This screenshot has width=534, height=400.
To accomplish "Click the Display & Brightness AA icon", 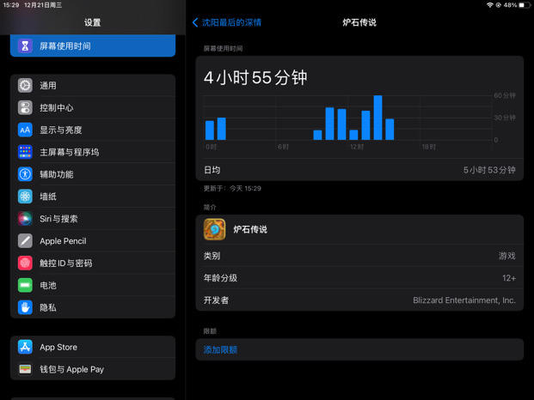I will pos(25,130).
